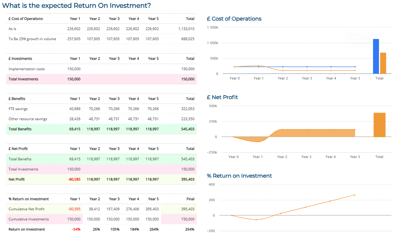Click the Year 0 axis label on Cost of Operations chart

click(235, 79)
